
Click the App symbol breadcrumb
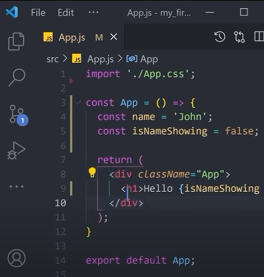pos(142,59)
